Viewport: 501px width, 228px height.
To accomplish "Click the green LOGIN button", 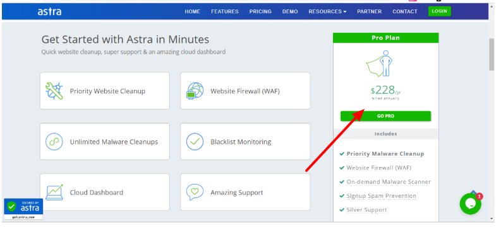I will click(x=439, y=11).
